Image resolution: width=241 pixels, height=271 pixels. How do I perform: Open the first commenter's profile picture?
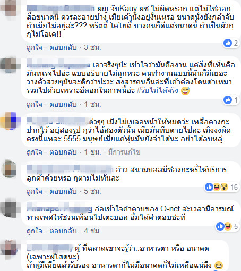[10, 8]
